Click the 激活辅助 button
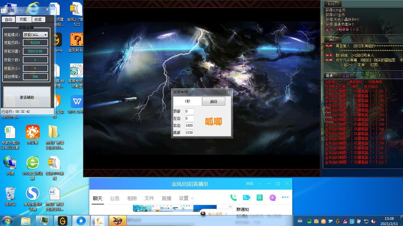Viewport: 403px width, 226px height. click(27, 97)
